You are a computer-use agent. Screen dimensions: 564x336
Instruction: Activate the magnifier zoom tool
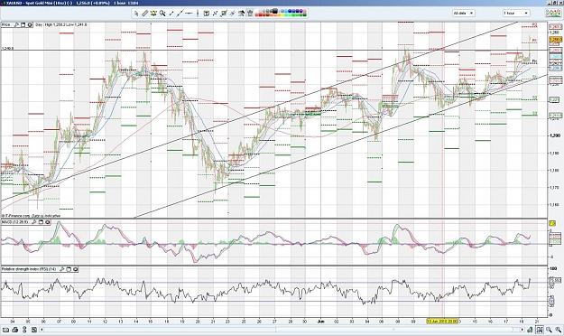click(162, 14)
